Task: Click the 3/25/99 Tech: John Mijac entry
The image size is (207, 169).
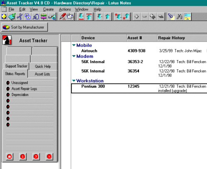Action: [180, 51]
